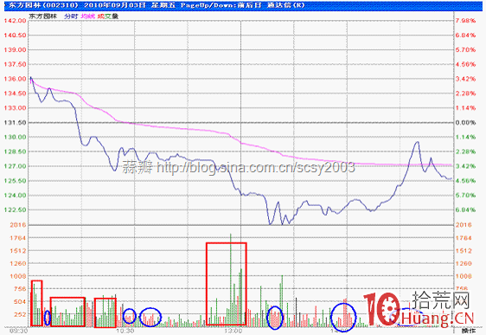Click the 10:30 time axis label
486x335 pixels.
(x=125, y=331)
